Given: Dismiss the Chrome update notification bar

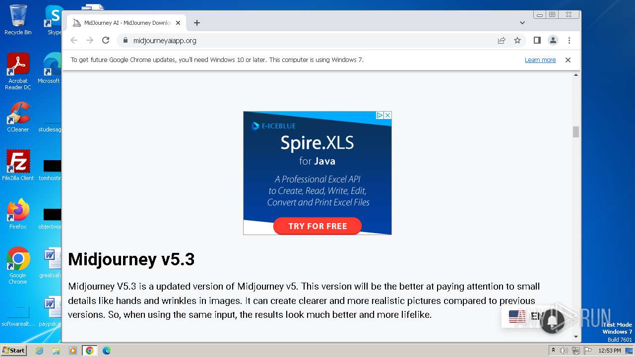Looking at the screenshot, I should [x=568, y=60].
